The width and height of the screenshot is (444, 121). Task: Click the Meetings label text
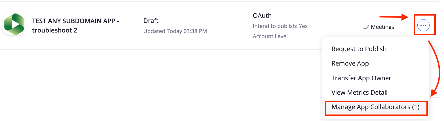[382, 27]
